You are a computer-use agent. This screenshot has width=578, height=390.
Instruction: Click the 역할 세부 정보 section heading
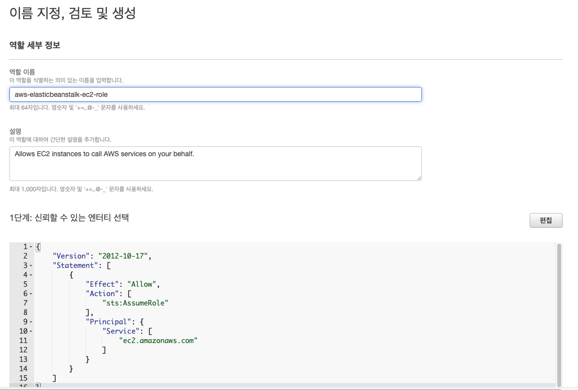(x=35, y=45)
